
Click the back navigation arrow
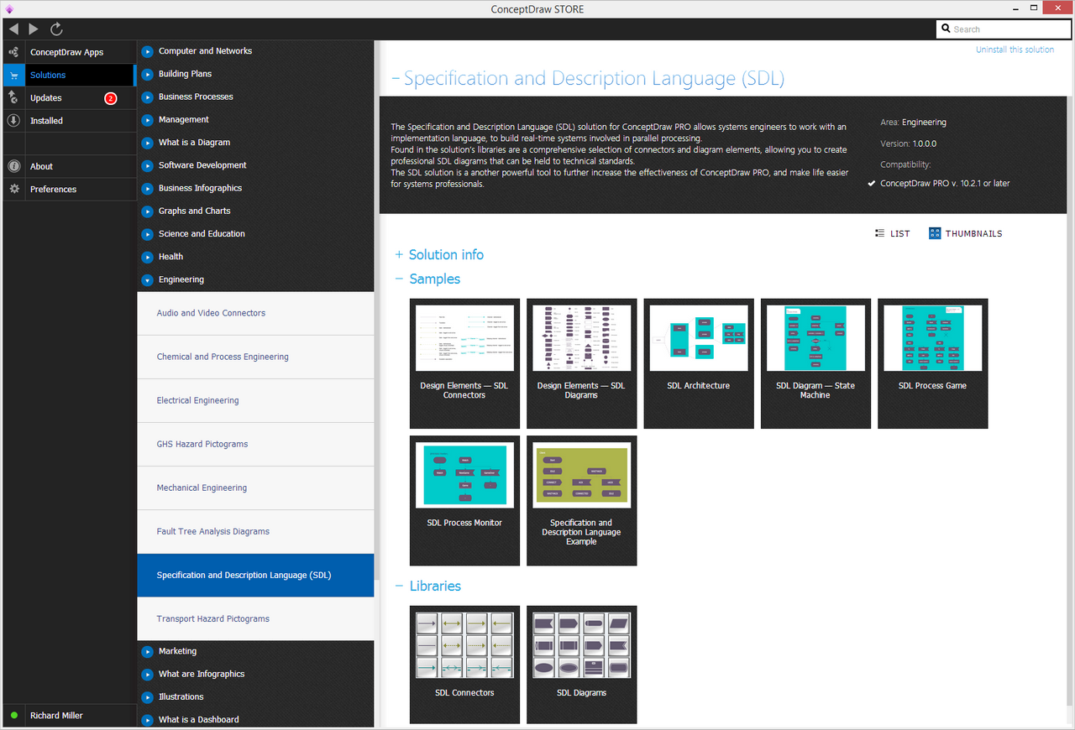[13, 29]
